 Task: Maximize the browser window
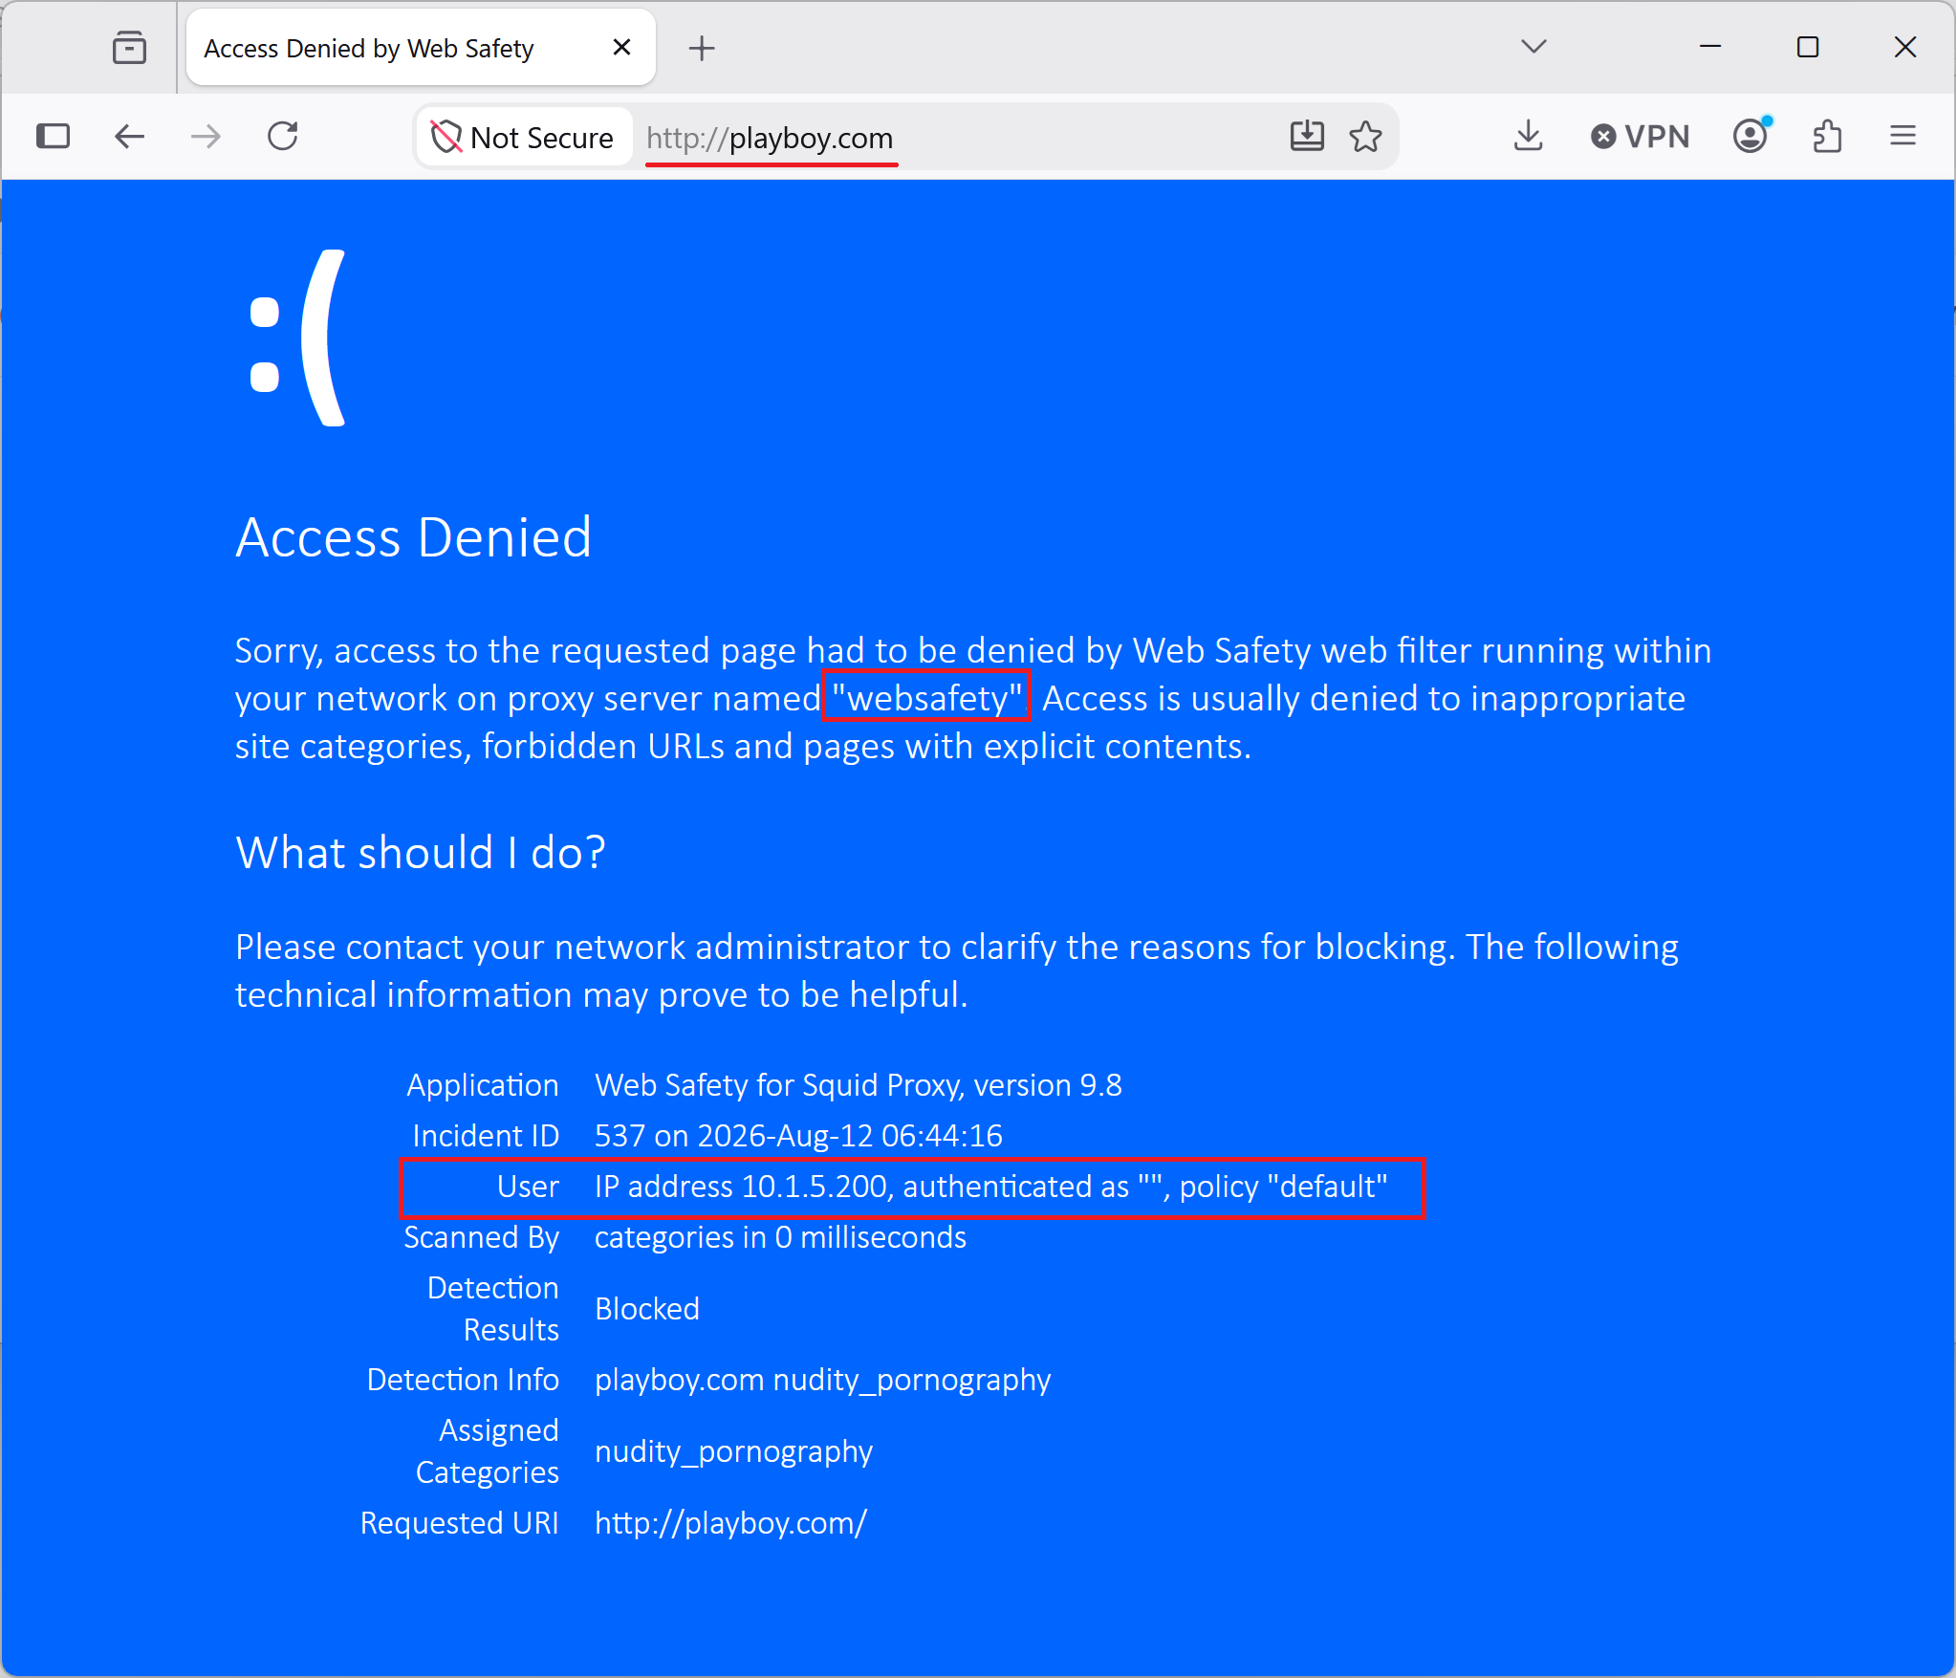(x=1808, y=47)
